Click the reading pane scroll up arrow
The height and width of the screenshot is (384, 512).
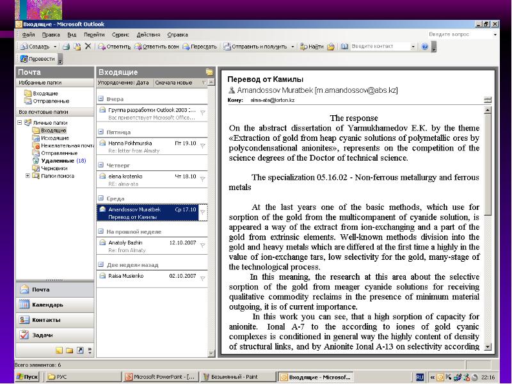click(488, 109)
